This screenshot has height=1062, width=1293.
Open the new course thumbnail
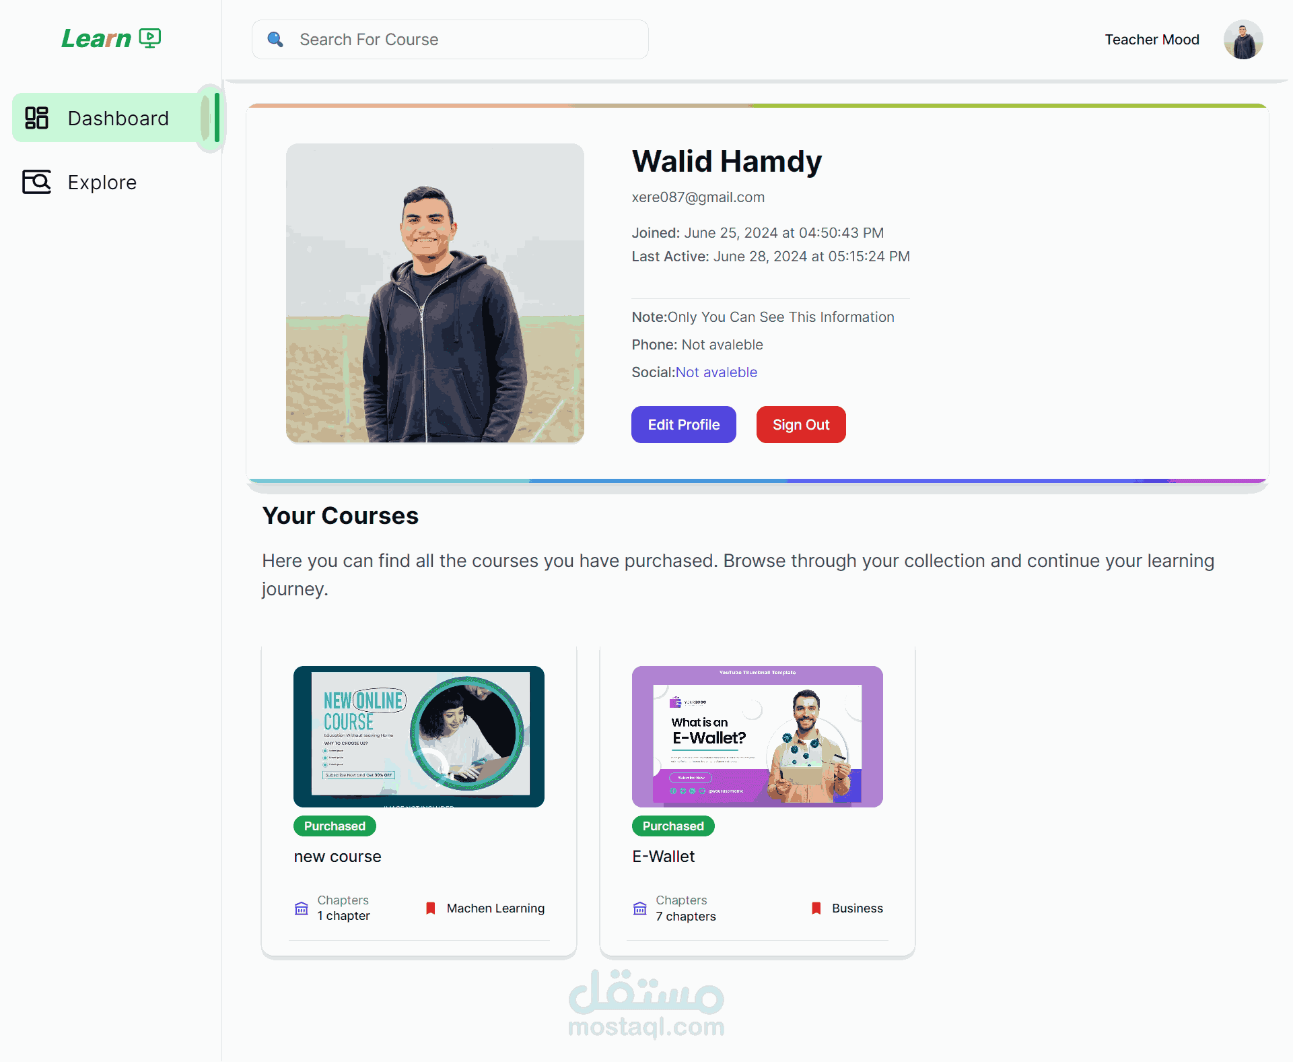click(x=419, y=736)
